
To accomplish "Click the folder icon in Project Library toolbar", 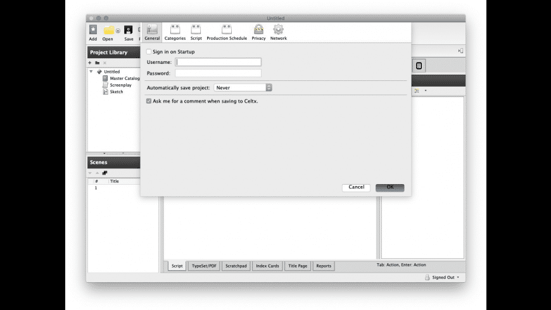I will point(98,63).
